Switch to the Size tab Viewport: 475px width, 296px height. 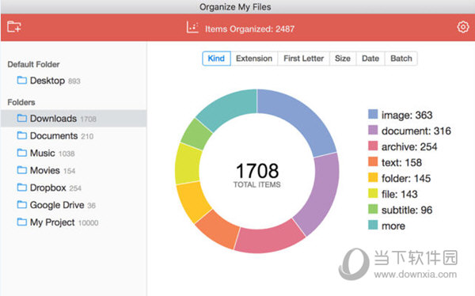[x=343, y=59]
